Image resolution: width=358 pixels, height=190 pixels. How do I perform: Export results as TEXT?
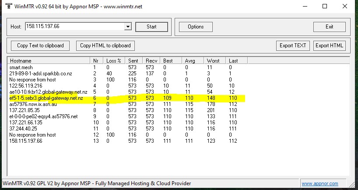(x=293, y=46)
